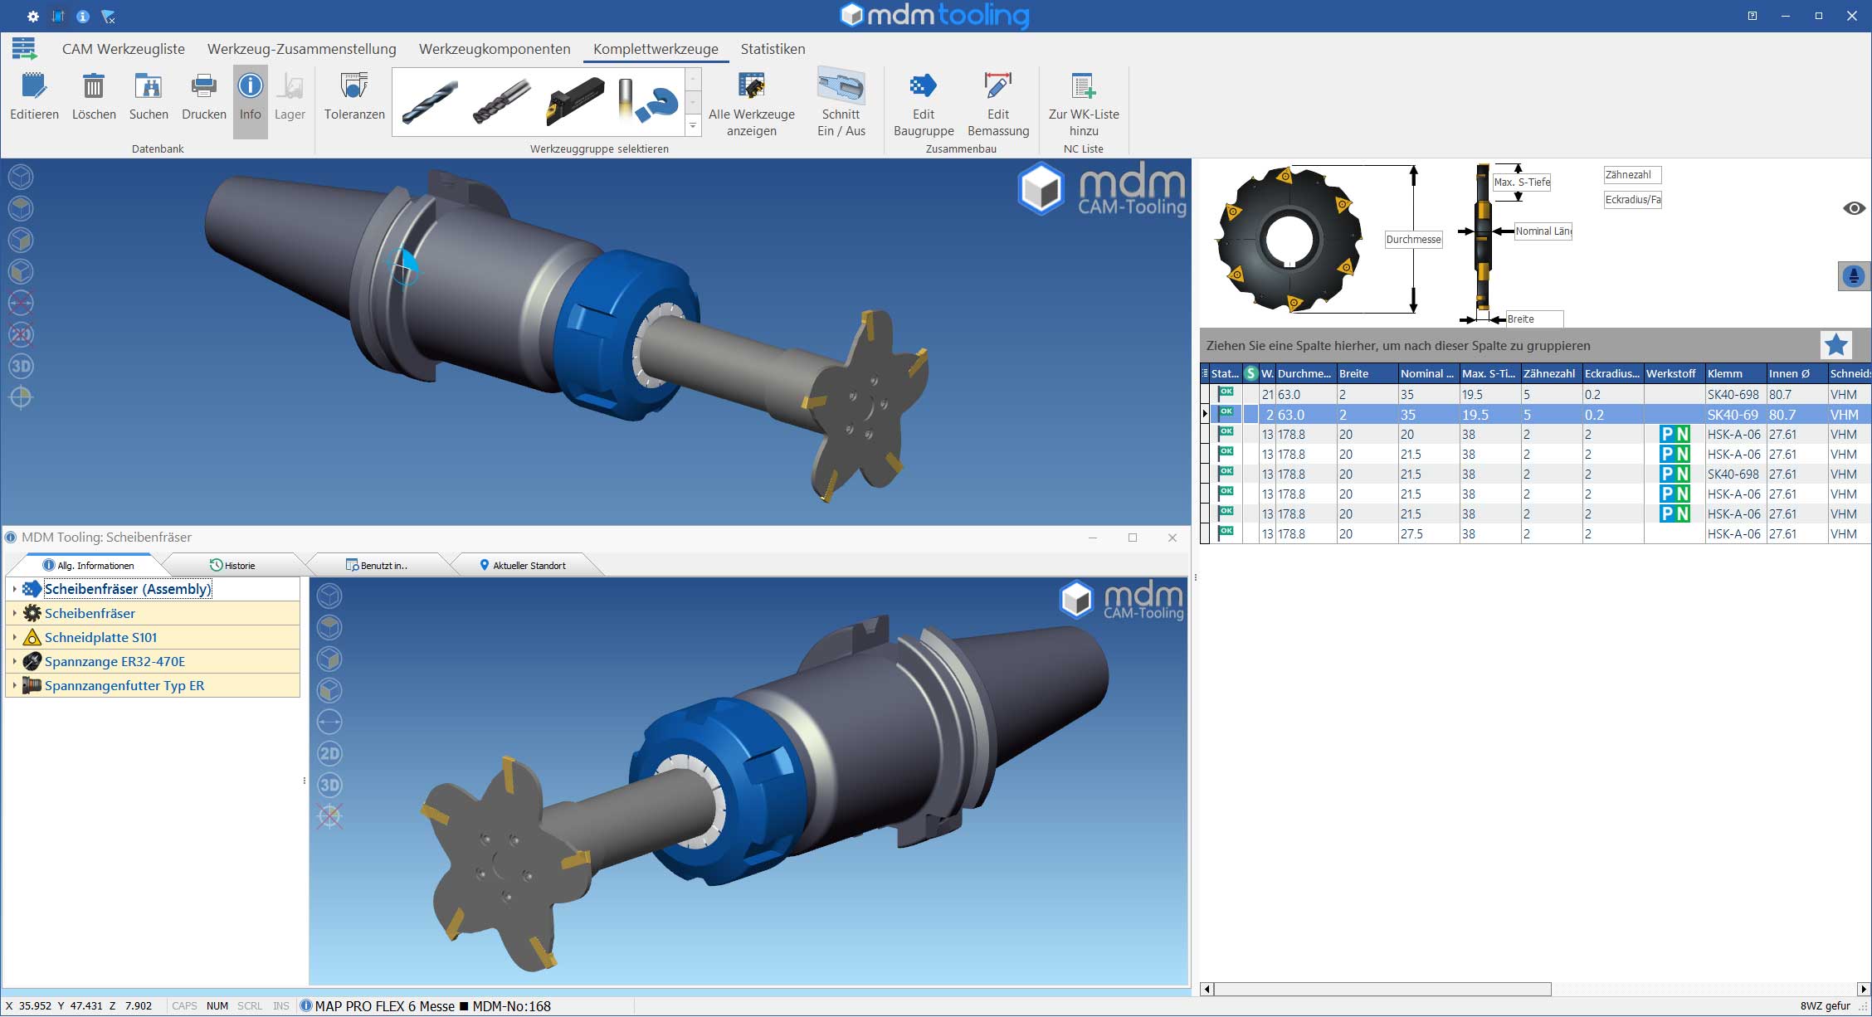Click the blue star favorites button

coord(1835,345)
